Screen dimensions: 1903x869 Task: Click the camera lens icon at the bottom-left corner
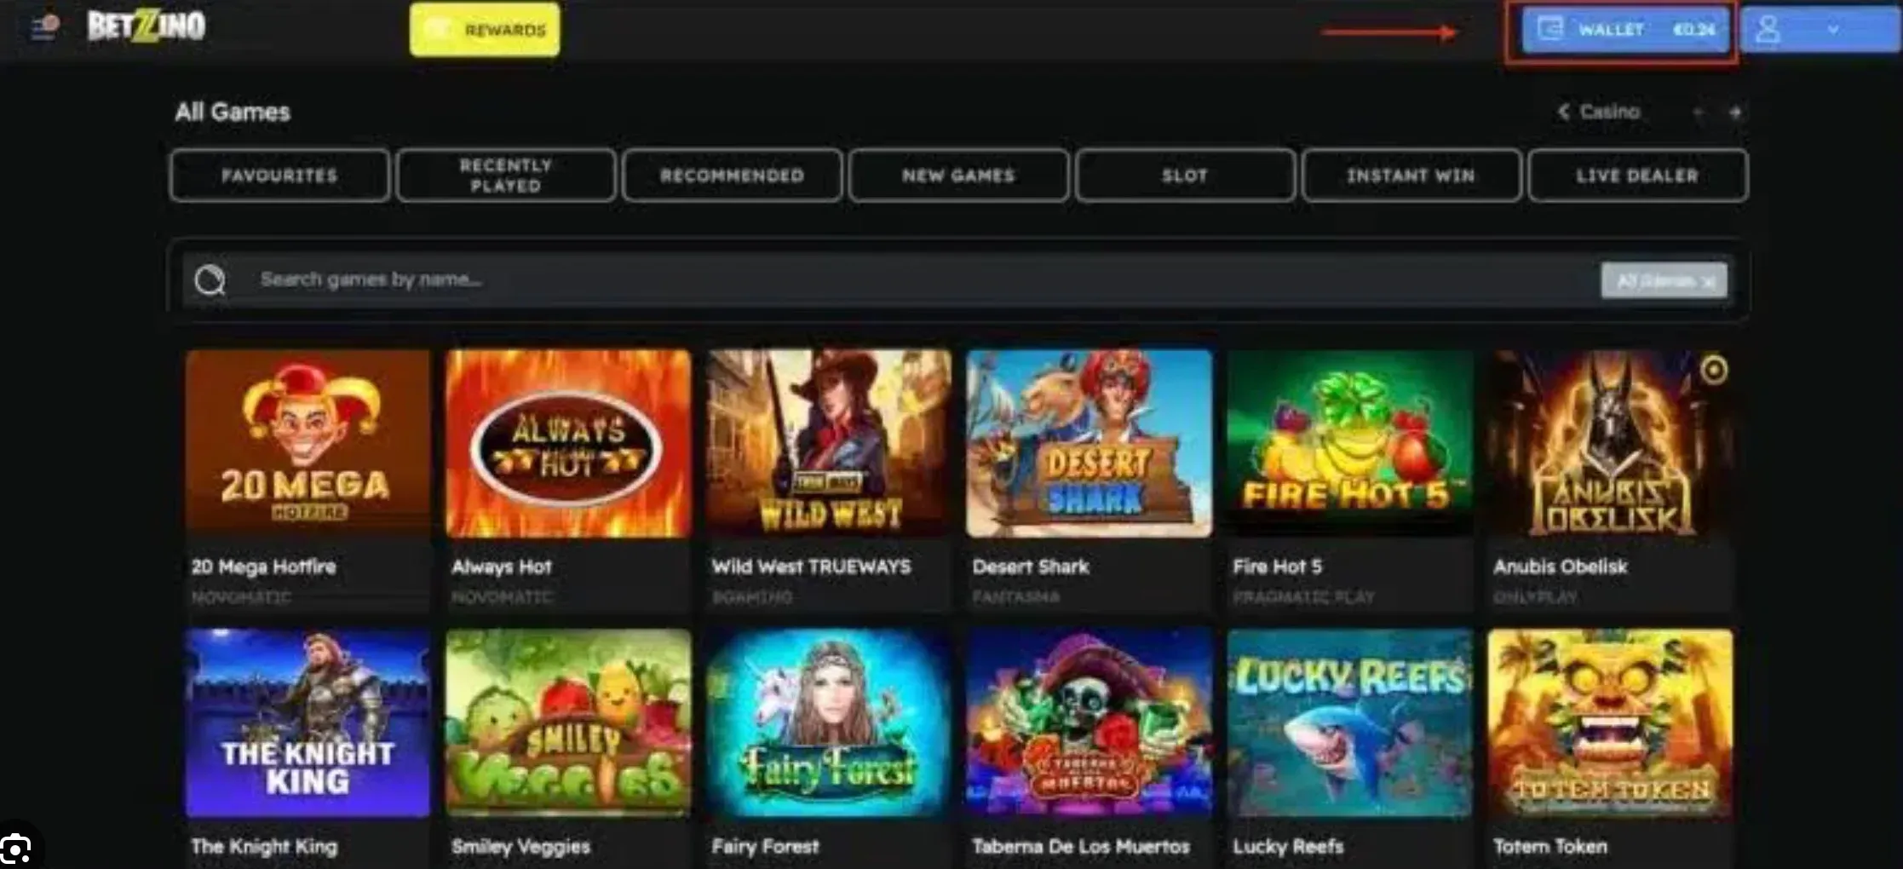point(15,849)
